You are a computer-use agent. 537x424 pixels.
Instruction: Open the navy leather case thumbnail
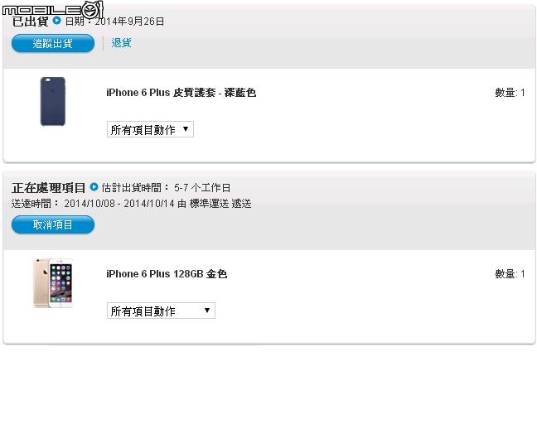click(53, 101)
